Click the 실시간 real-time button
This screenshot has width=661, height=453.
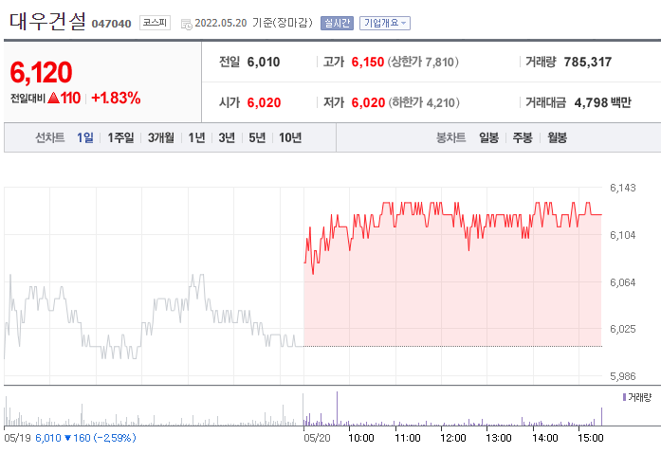click(x=337, y=23)
